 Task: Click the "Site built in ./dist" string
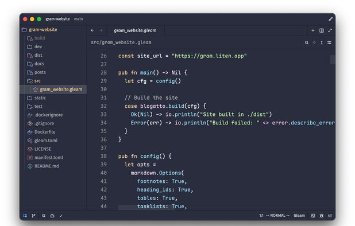point(234,114)
